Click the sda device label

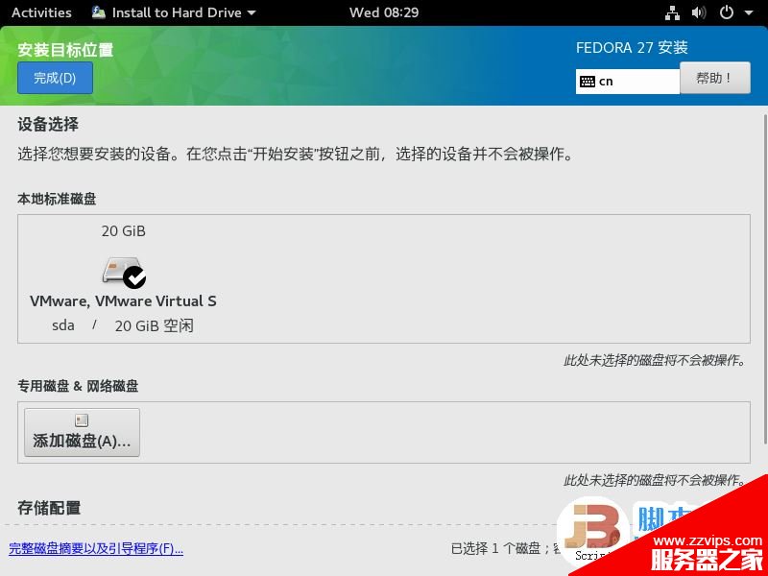pyautogui.click(x=63, y=325)
